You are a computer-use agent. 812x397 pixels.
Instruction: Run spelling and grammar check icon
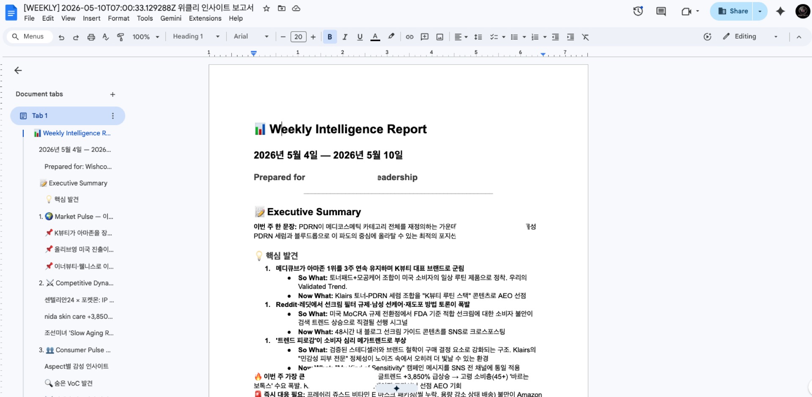(106, 37)
